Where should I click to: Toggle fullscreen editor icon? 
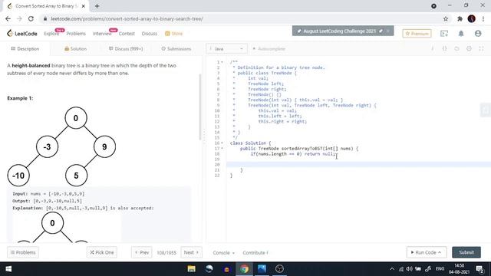point(481,49)
